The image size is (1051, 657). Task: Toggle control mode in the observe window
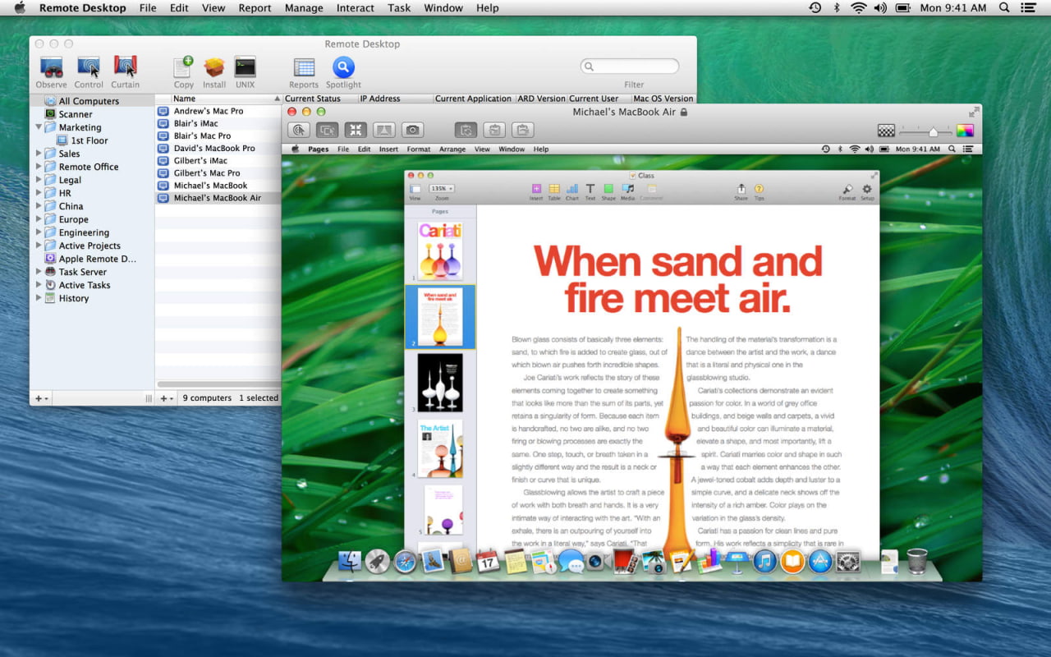click(x=299, y=130)
